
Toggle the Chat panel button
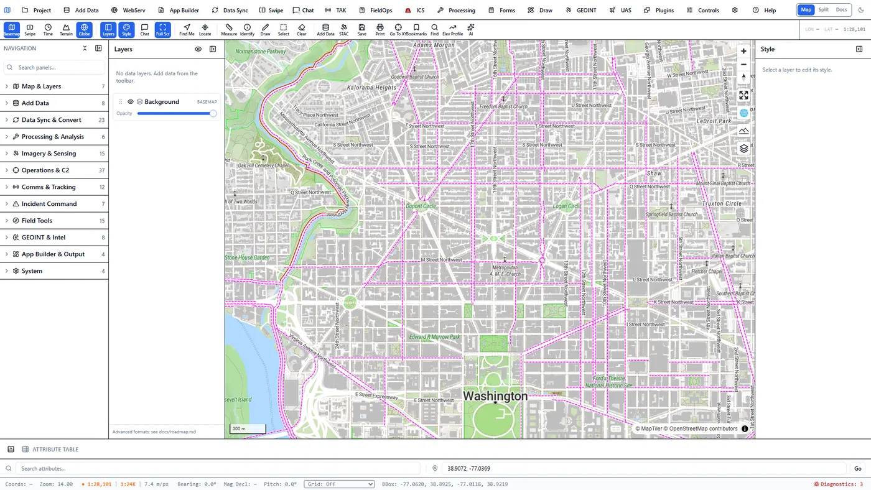144,29
